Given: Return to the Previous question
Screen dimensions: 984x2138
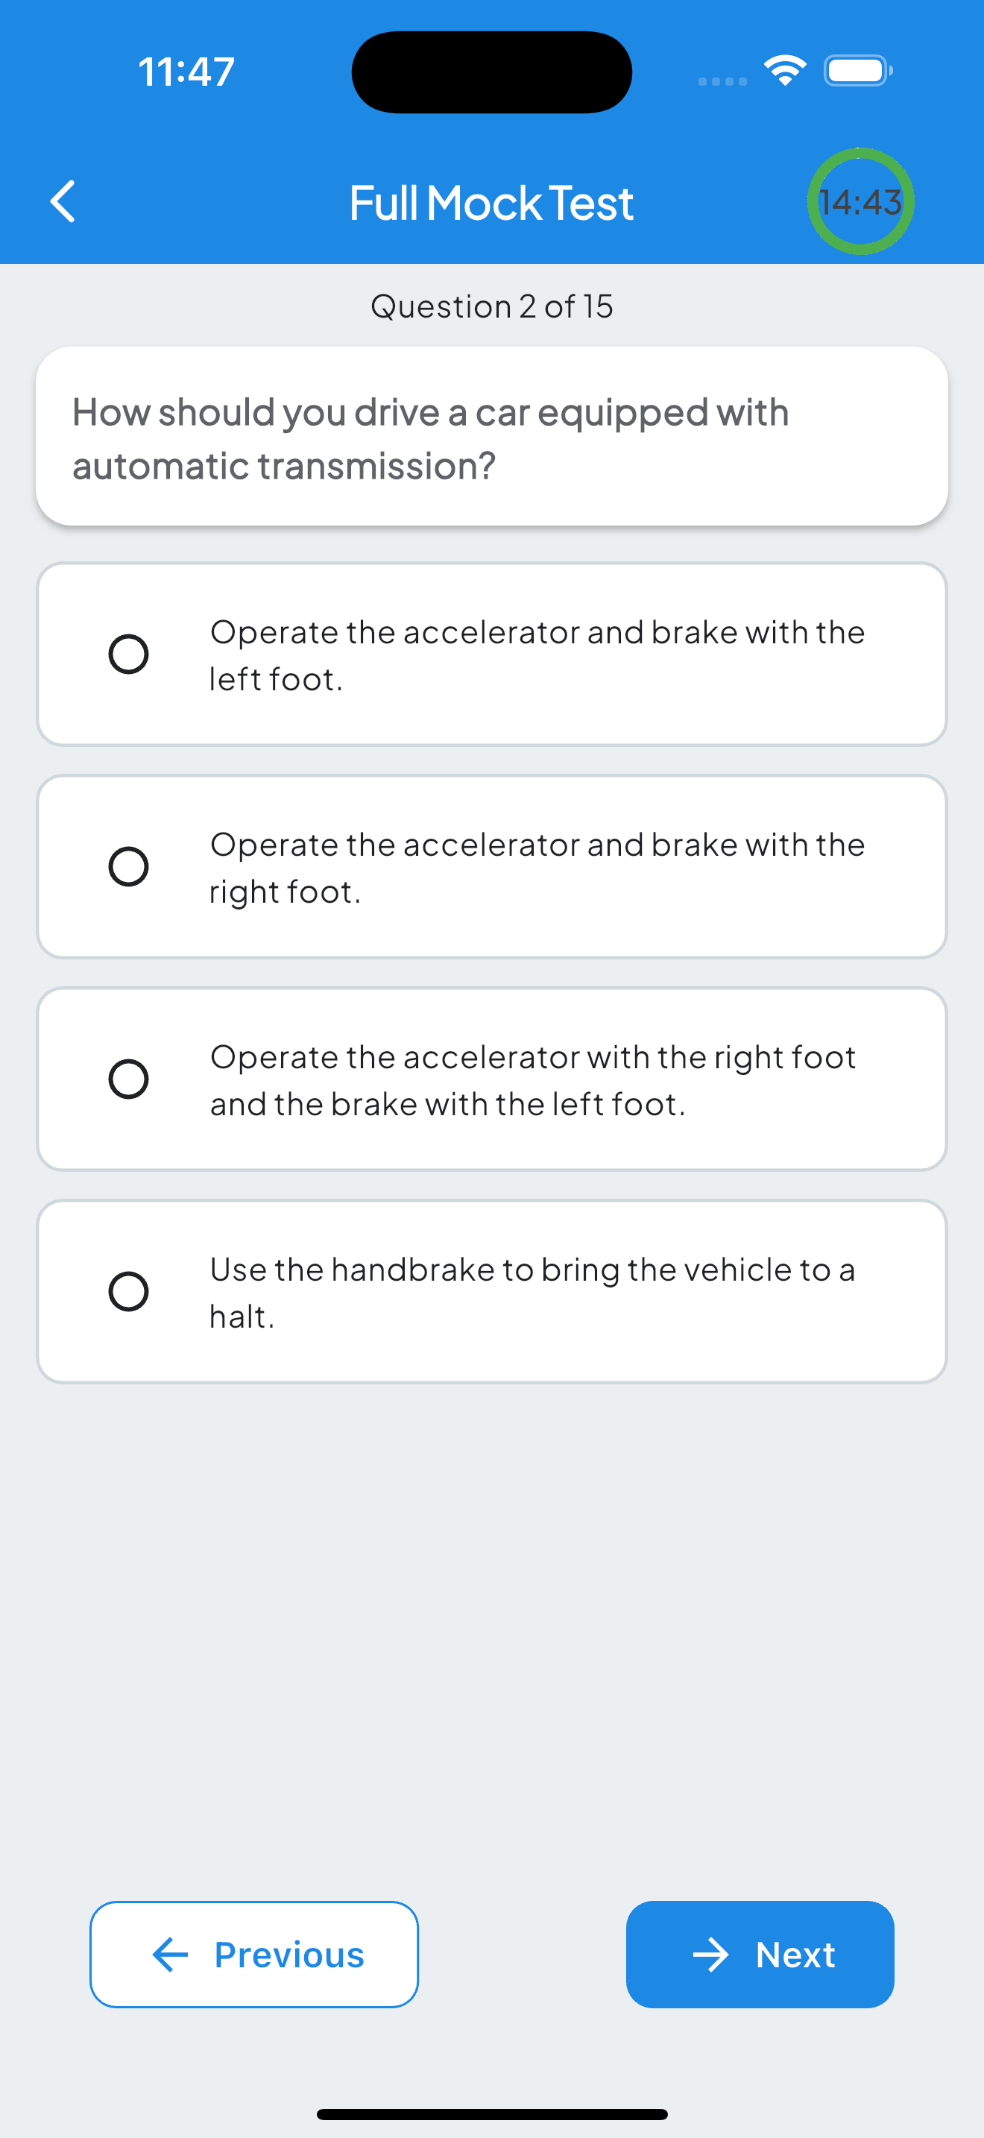Looking at the screenshot, I should 254,1955.
